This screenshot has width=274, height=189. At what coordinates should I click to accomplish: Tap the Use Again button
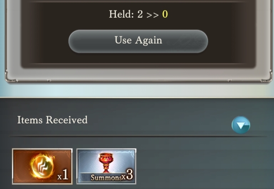coord(138,41)
